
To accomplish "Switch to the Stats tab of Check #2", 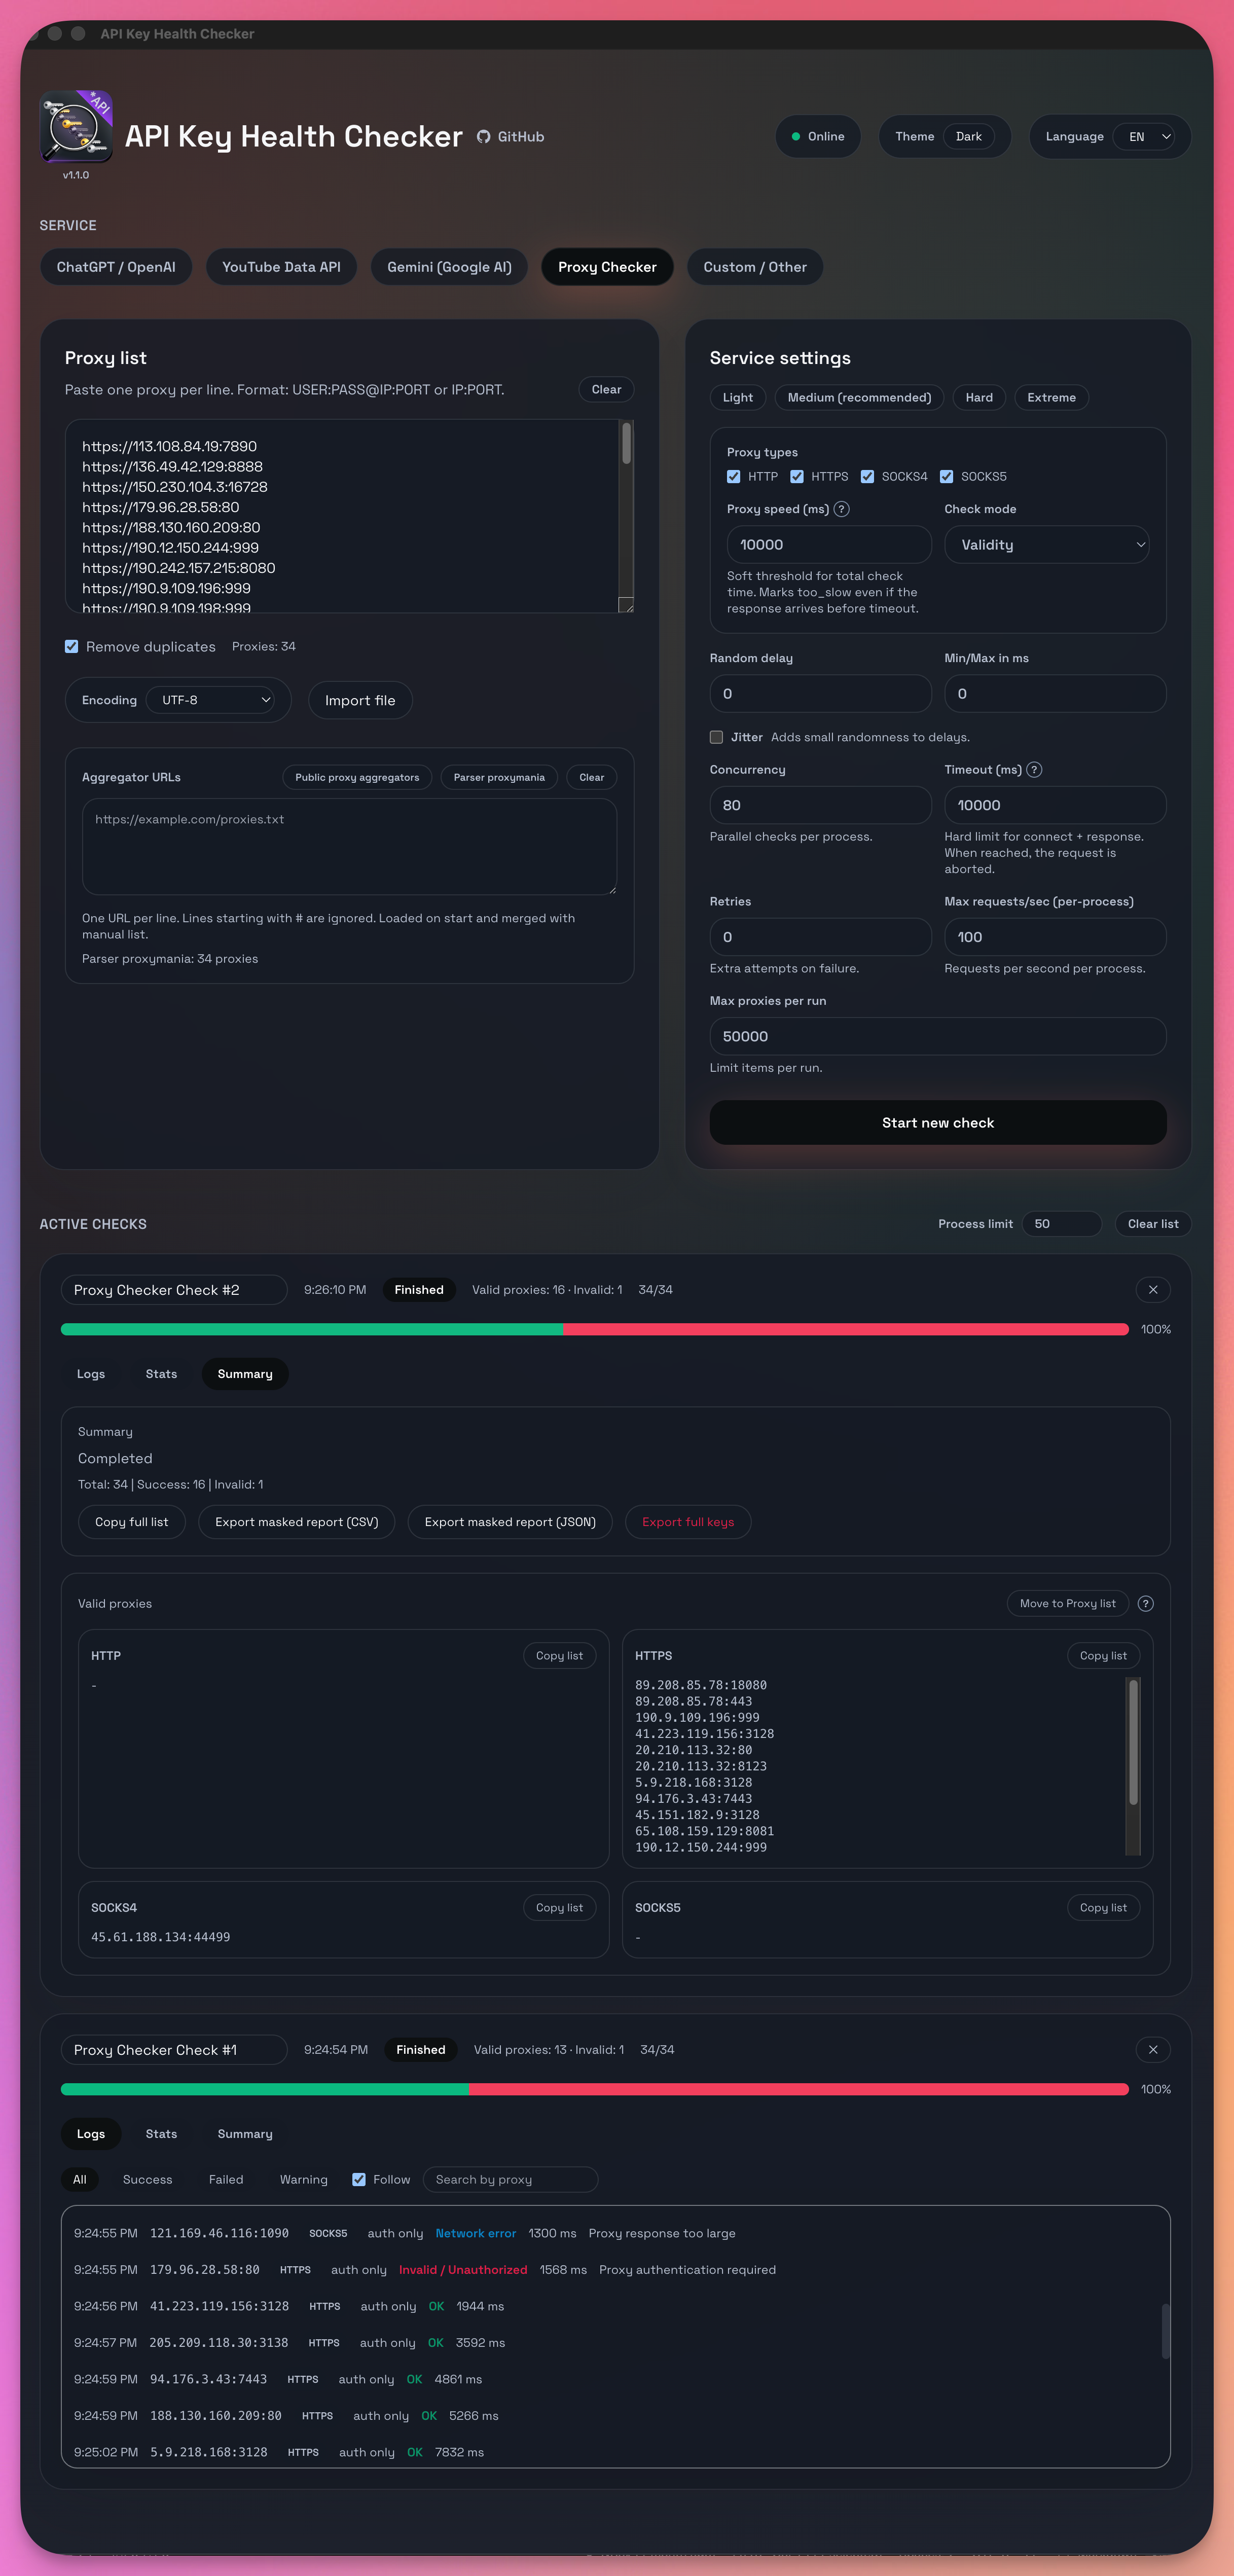I will [x=161, y=1373].
